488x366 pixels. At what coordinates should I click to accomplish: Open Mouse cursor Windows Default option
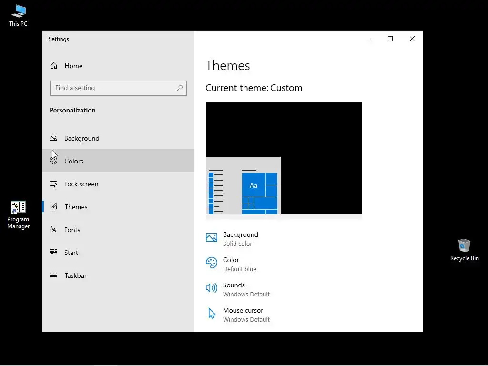[238, 315]
